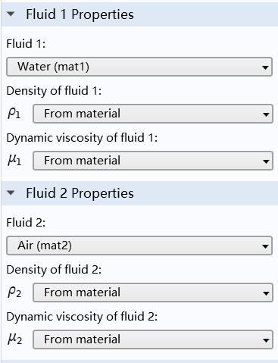This screenshot has width=278, height=363.
Task: Click the ρ2 density symbol
Action: tap(14, 293)
